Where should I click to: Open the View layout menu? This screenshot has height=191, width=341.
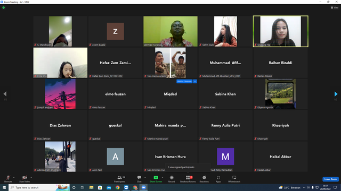[335, 7]
